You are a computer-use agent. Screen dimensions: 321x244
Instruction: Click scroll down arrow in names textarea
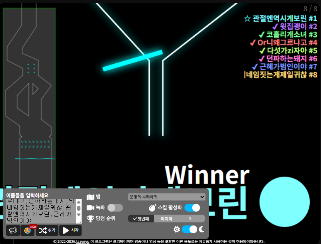pyautogui.click(x=79, y=215)
